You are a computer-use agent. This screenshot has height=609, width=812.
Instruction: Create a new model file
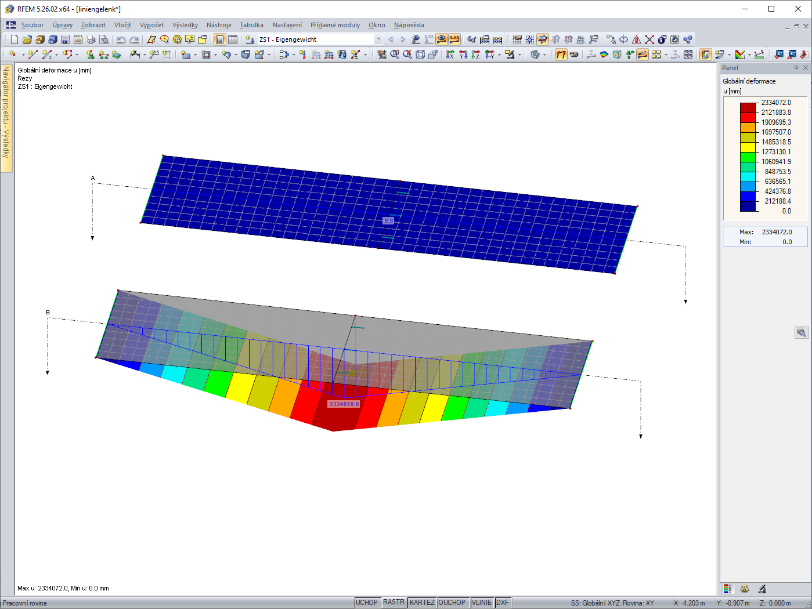(x=15, y=39)
